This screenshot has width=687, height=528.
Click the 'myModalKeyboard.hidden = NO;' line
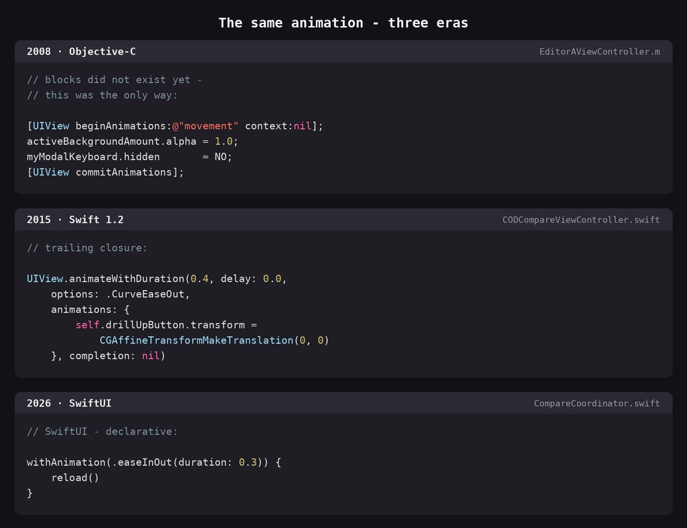coord(129,157)
